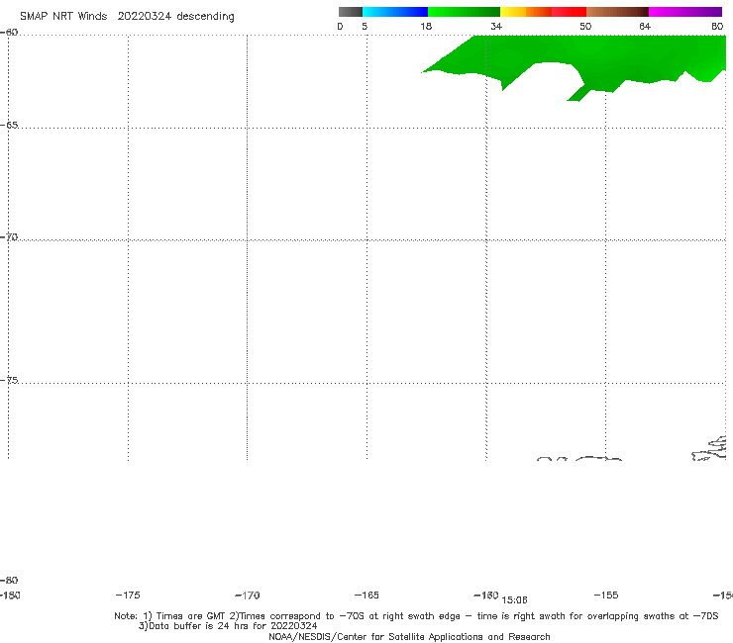
Task: Click the note "Data buffer is 24 hrs"
Action: click(228, 626)
